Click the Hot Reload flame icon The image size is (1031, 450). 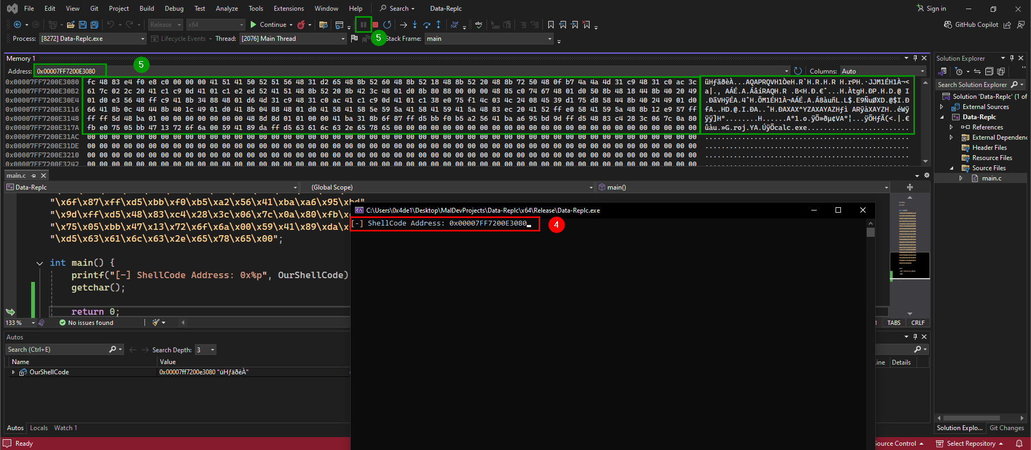pos(301,25)
